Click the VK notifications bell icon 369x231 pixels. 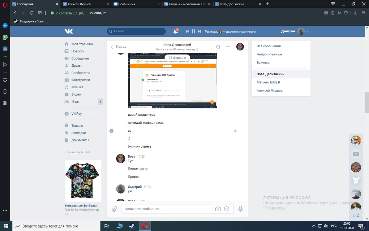tap(175, 31)
